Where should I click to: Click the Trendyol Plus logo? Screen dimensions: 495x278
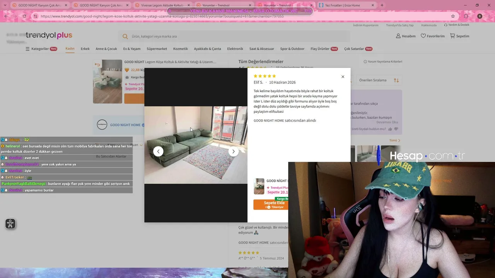click(x=49, y=36)
